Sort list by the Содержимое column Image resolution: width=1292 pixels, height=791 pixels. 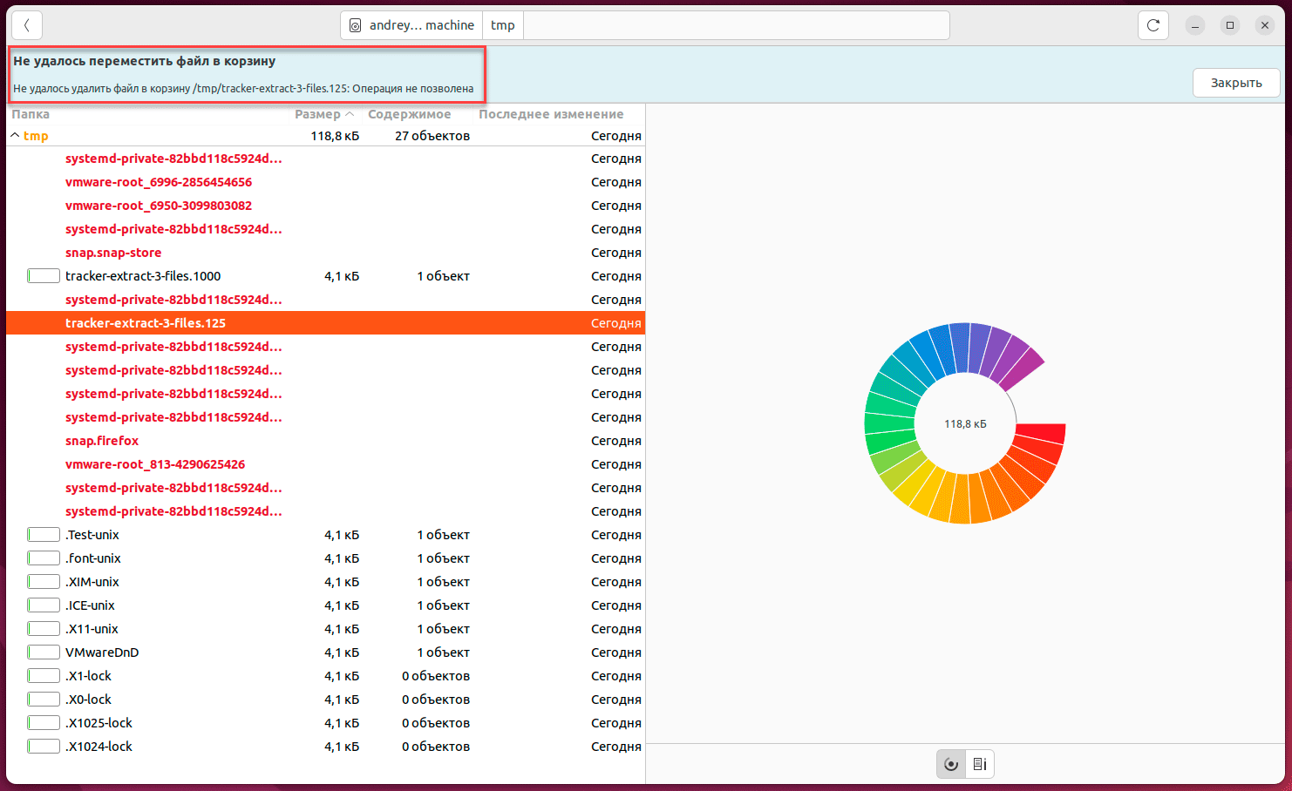(x=409, y=114)
